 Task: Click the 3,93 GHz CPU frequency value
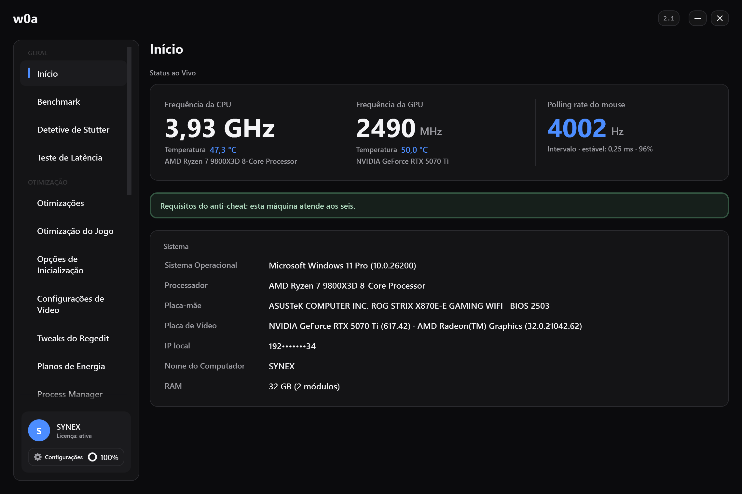point(220,128)
